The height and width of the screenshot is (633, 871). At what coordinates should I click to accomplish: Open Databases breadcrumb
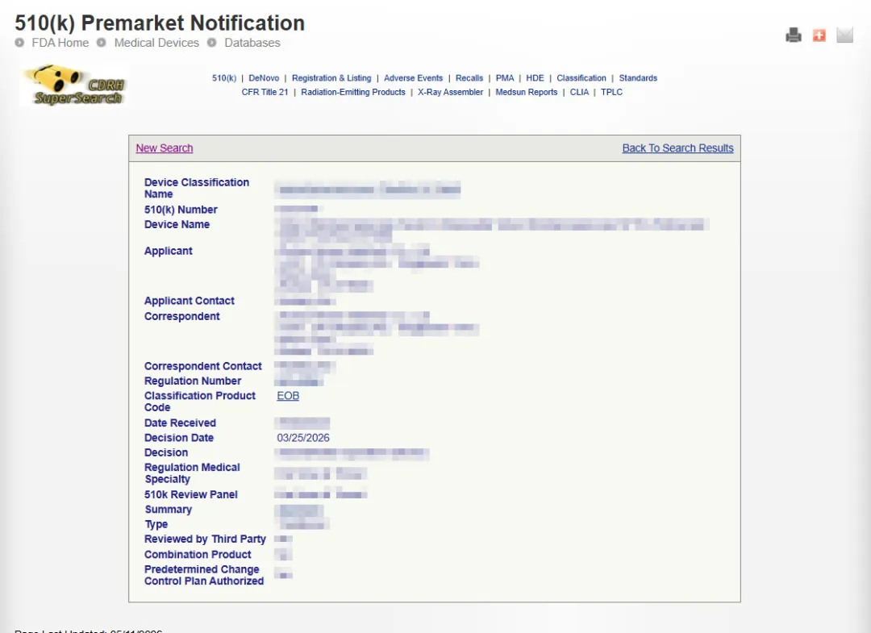(x=252, y=43)
